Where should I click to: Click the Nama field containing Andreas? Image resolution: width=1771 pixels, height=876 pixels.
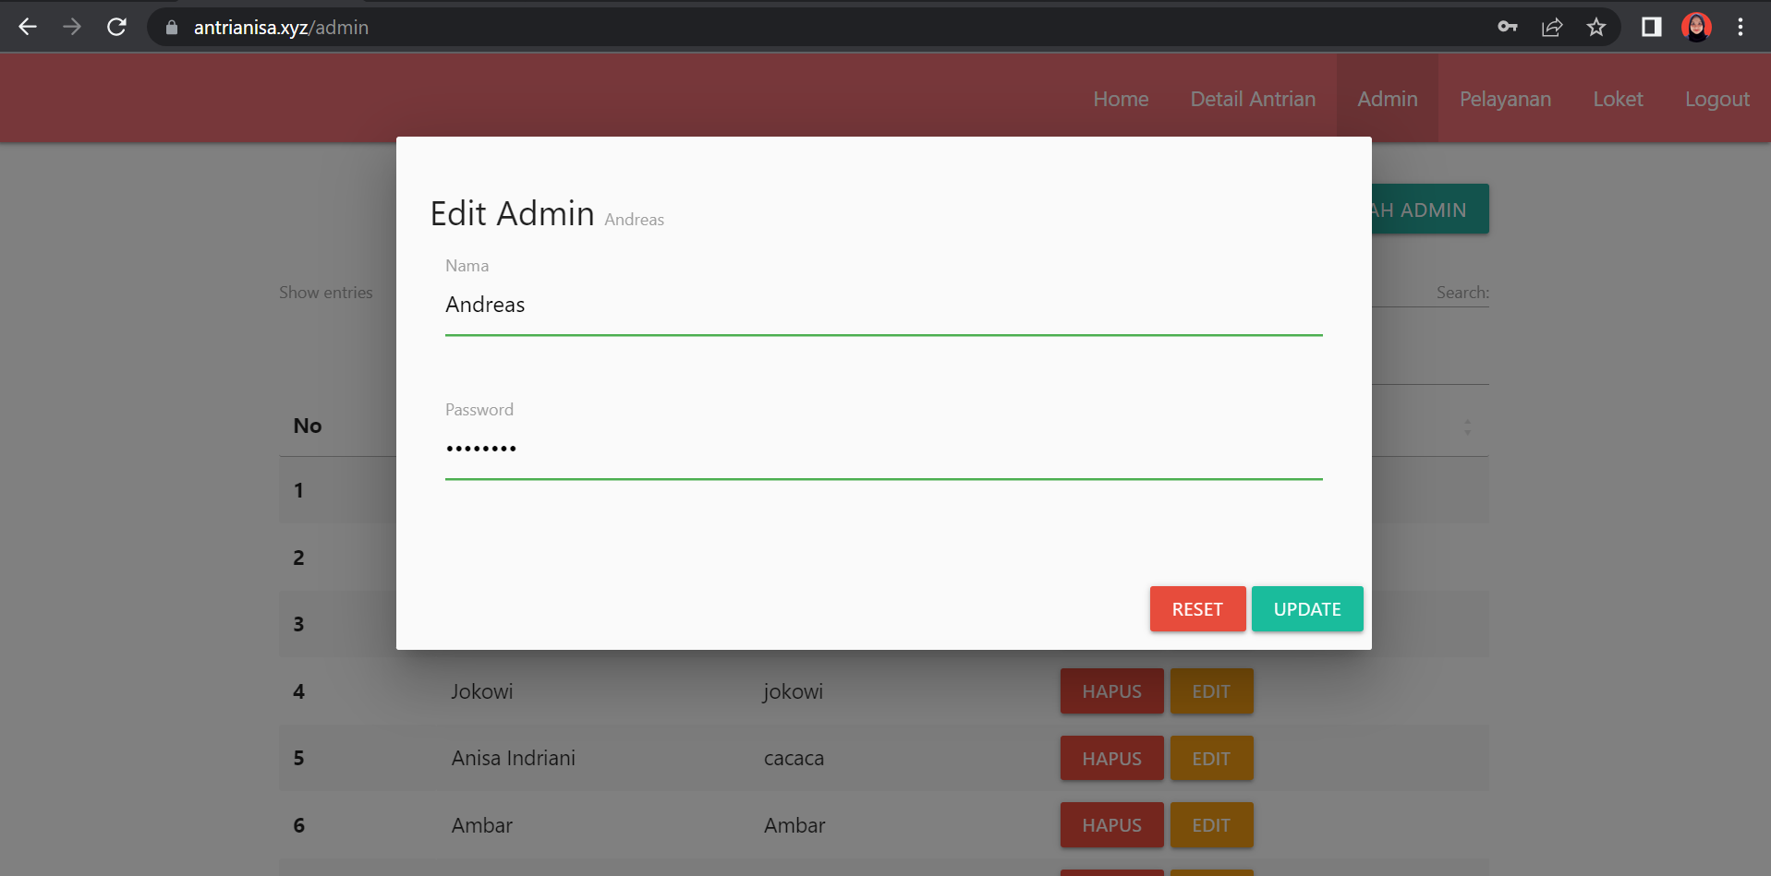tap(883, 306)
